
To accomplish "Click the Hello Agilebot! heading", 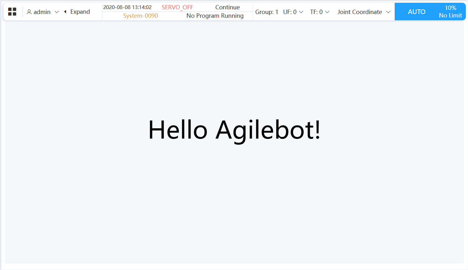I will [234, 130].
